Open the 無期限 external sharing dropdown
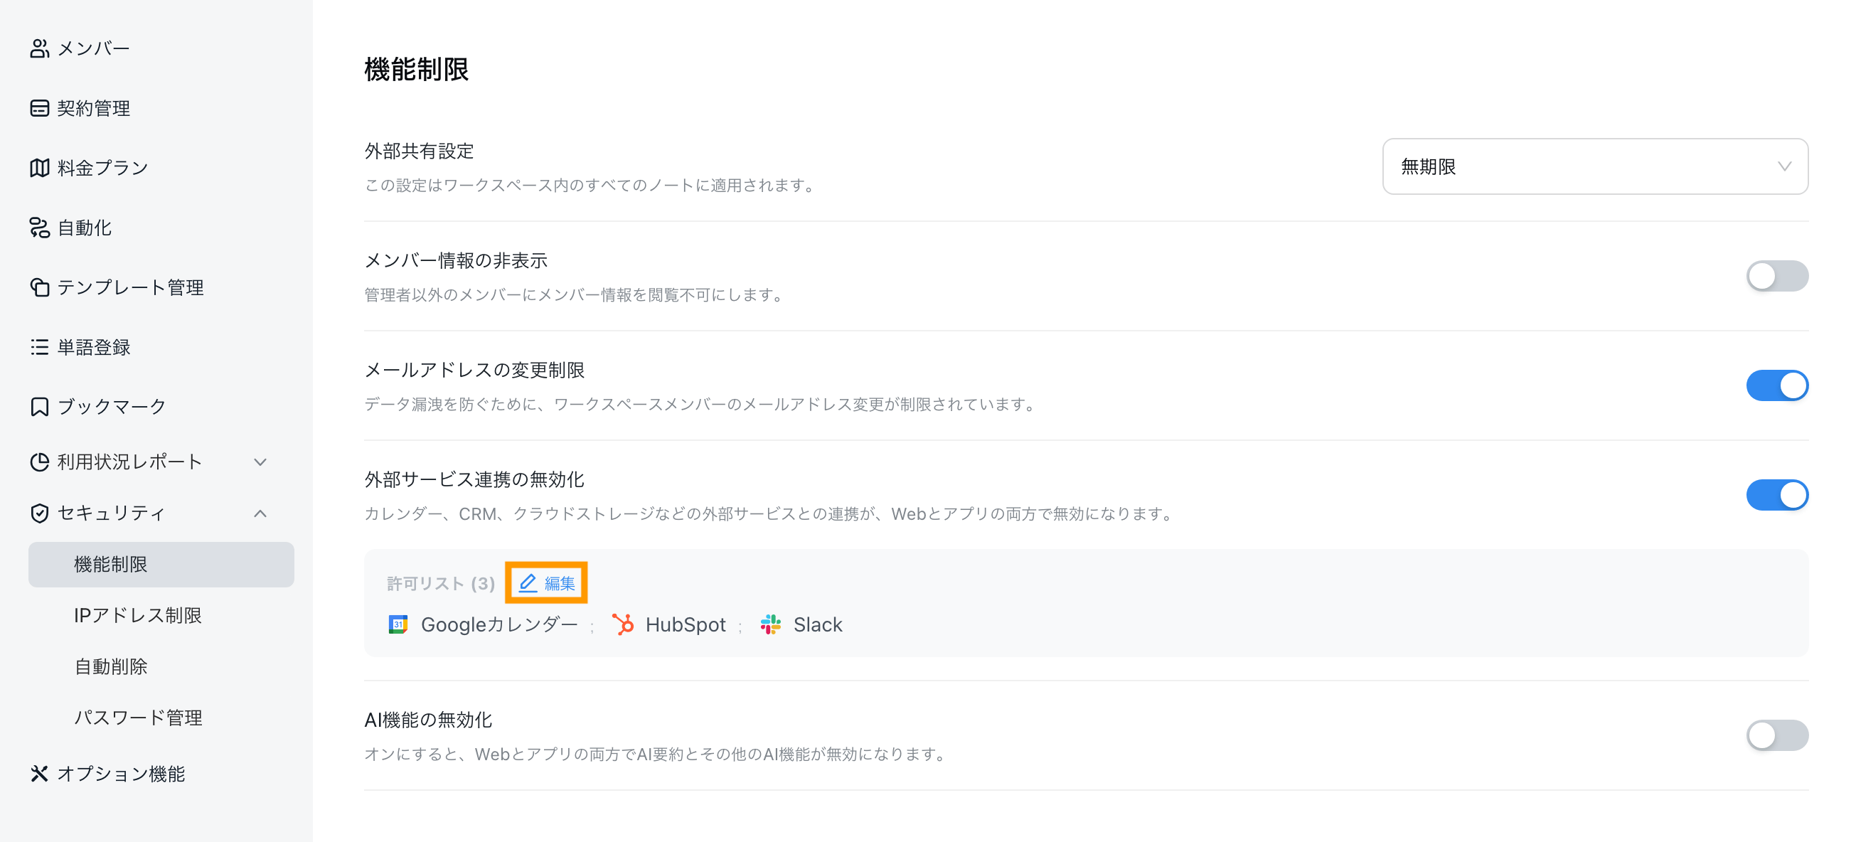 [x=1595, y=166]
